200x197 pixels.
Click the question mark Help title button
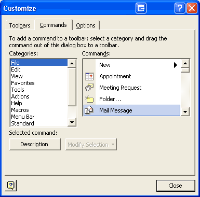point(180,8)
